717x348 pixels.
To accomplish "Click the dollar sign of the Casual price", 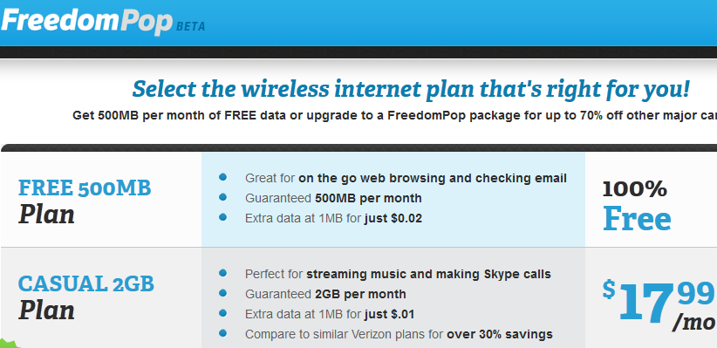I will [609, 290].
